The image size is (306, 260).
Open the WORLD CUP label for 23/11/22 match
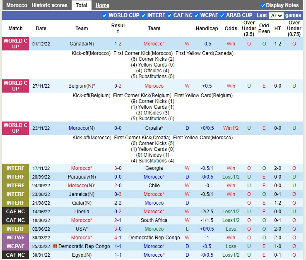15,128
